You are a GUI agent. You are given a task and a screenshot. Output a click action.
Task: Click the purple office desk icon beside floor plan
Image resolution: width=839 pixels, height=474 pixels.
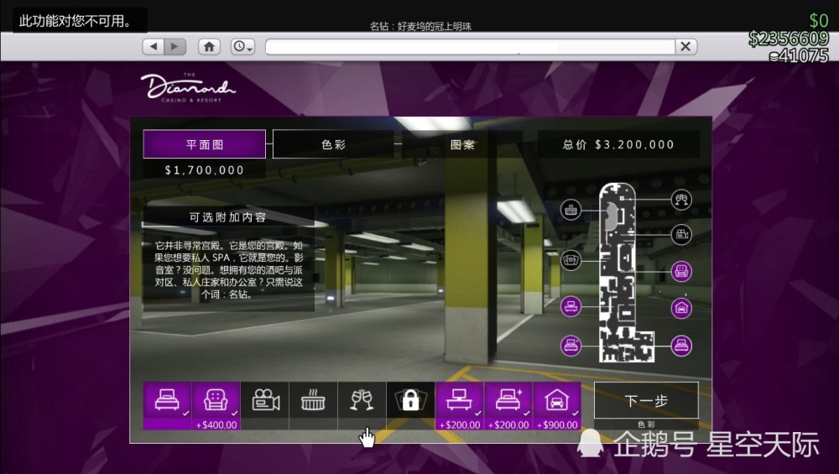coord(571,306)
